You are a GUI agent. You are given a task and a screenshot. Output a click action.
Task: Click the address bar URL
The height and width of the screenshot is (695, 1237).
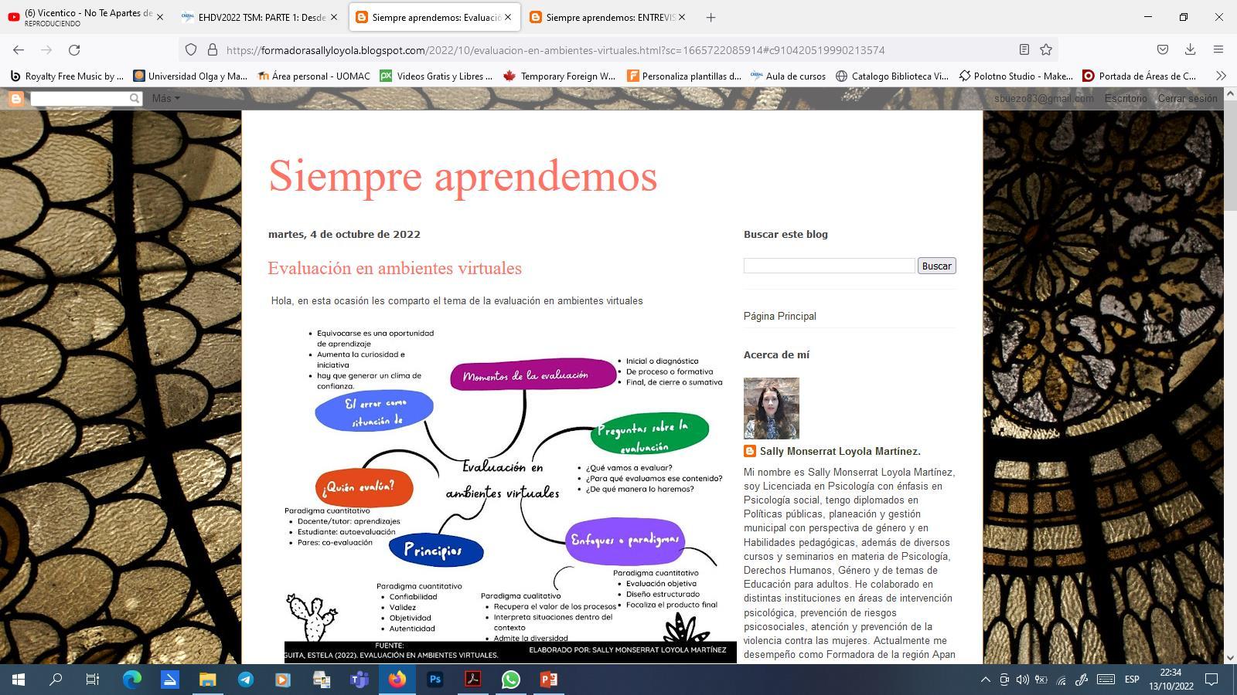(x=555, y=50)
